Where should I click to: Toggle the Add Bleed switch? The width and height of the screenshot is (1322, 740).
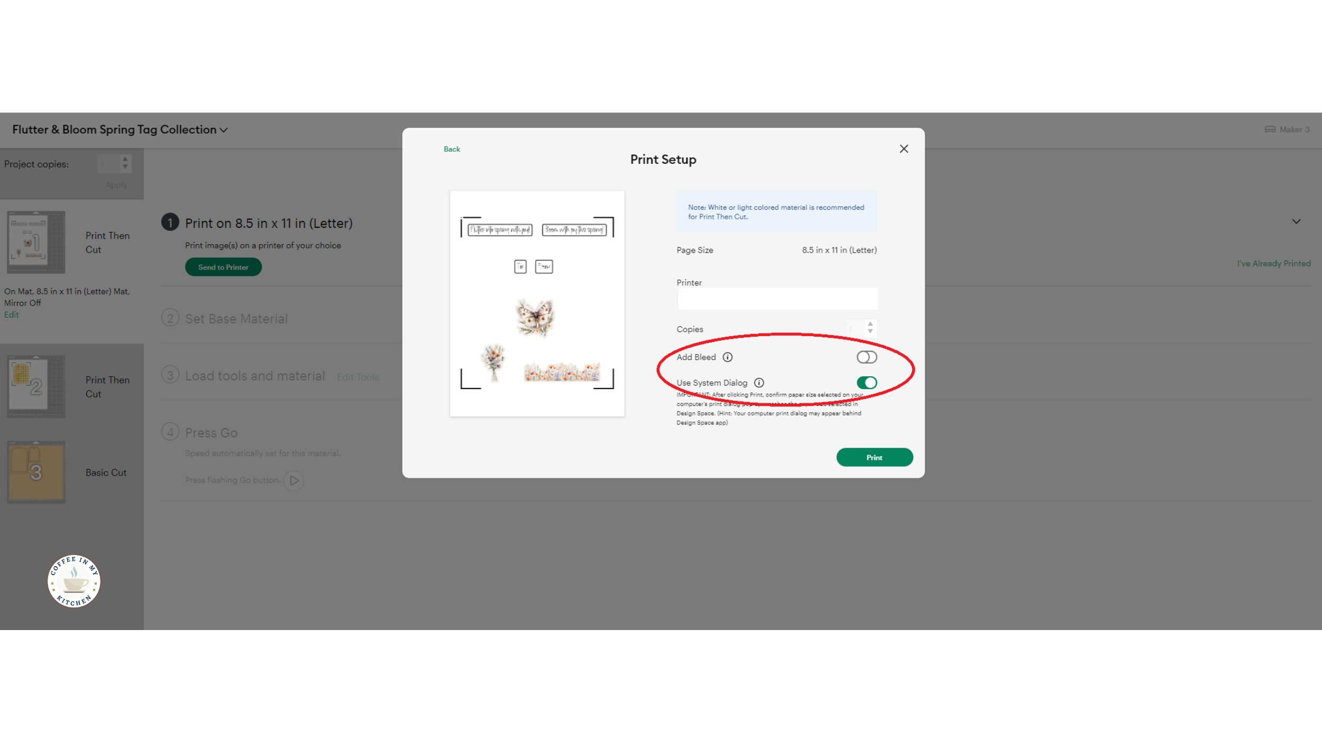[x=867, y=357]
